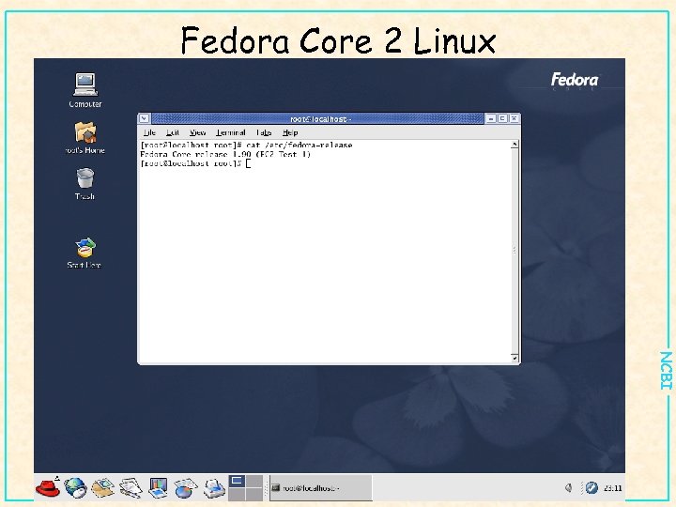Switch to the bottom-left workspace
Viewport: 676px width, 507px height.
coord(237,494)
